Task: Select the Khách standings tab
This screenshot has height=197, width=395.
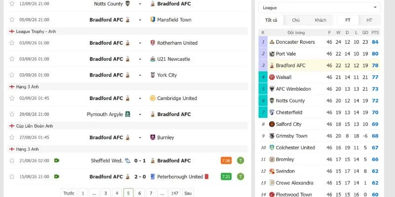Action: 320,20
